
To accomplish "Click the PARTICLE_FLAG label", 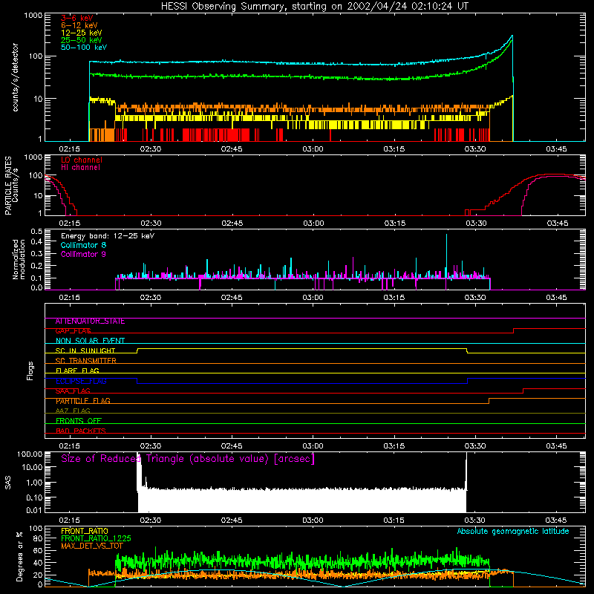I will coord(83,401).
